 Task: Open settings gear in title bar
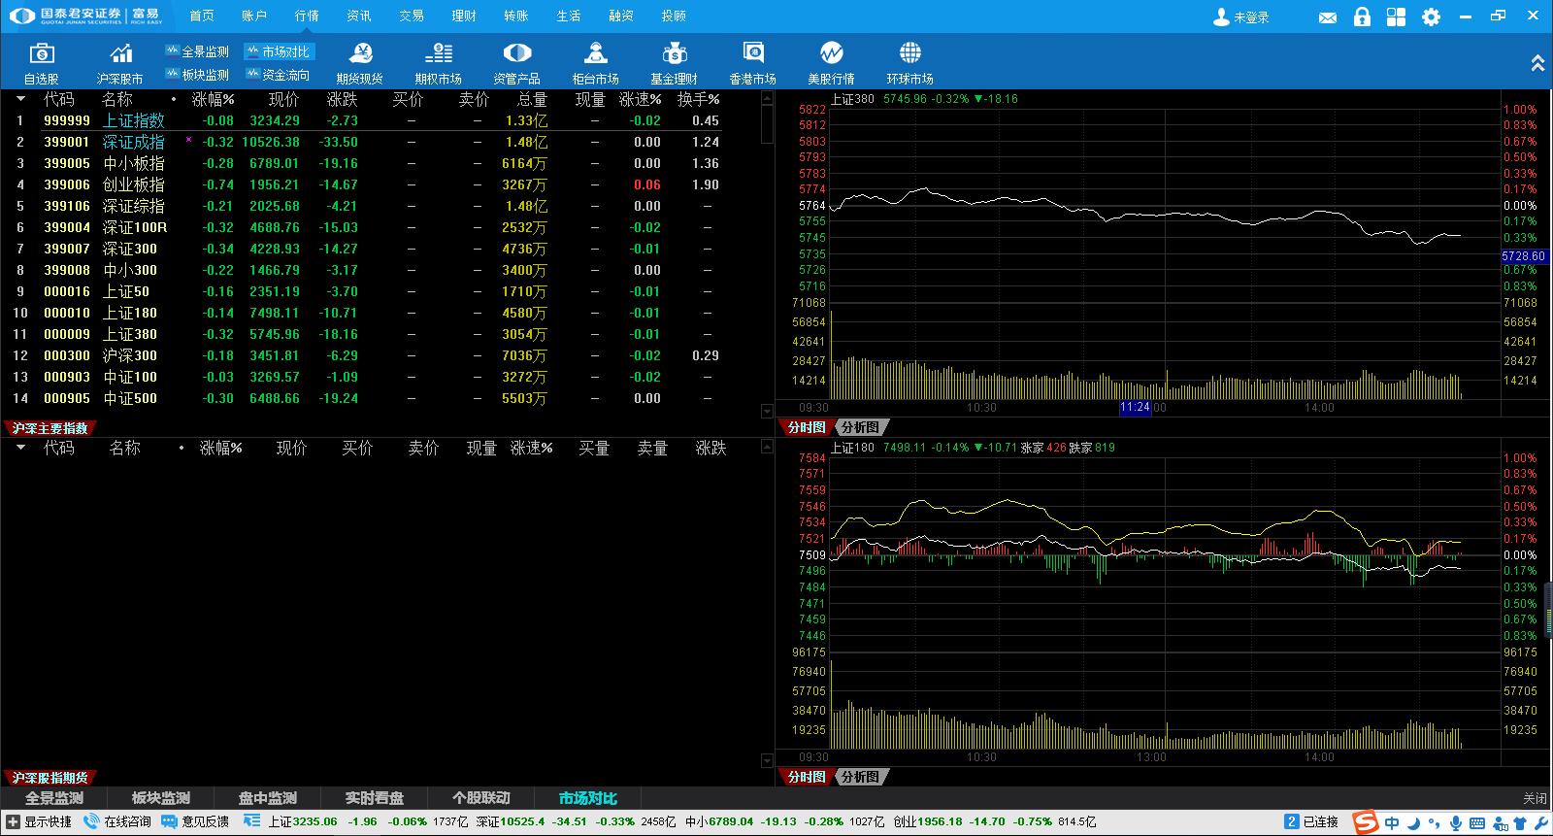click(x=1431, y=17)
